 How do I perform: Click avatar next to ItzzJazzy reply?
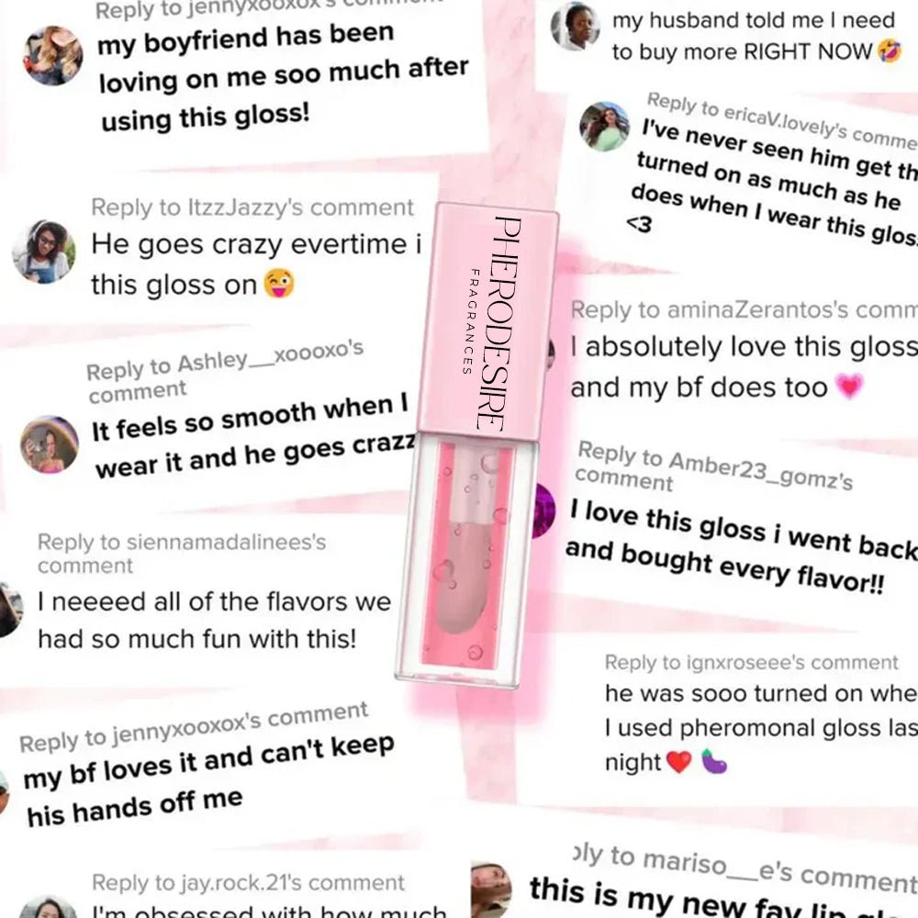coord(44,252)
